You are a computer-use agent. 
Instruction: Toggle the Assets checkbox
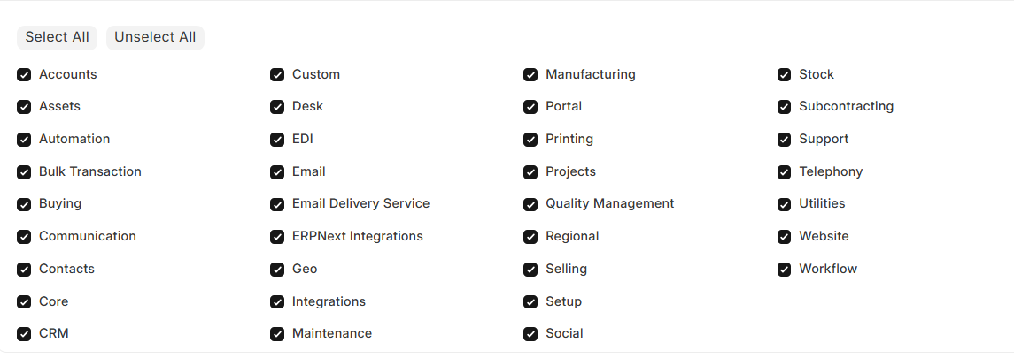pyautogui.click(x=24, y=107)
